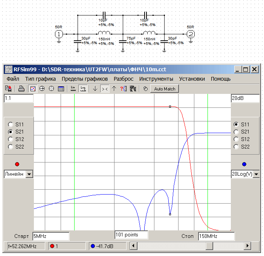Open the Пределы графиков menu

(x=85, y=79)
